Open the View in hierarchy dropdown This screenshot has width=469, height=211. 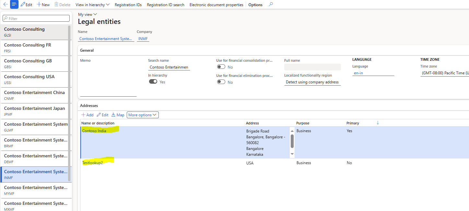[x=92, y=5]
